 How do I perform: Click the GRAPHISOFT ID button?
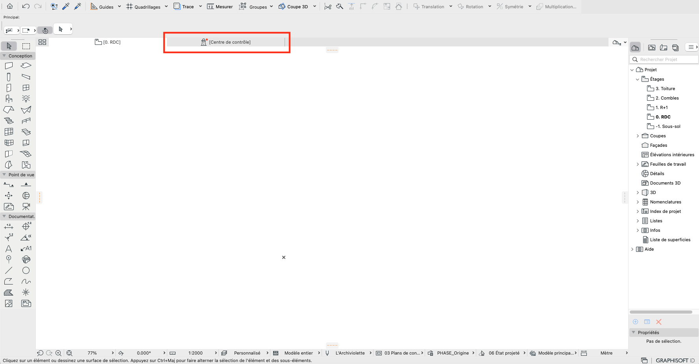coord(675,360)
